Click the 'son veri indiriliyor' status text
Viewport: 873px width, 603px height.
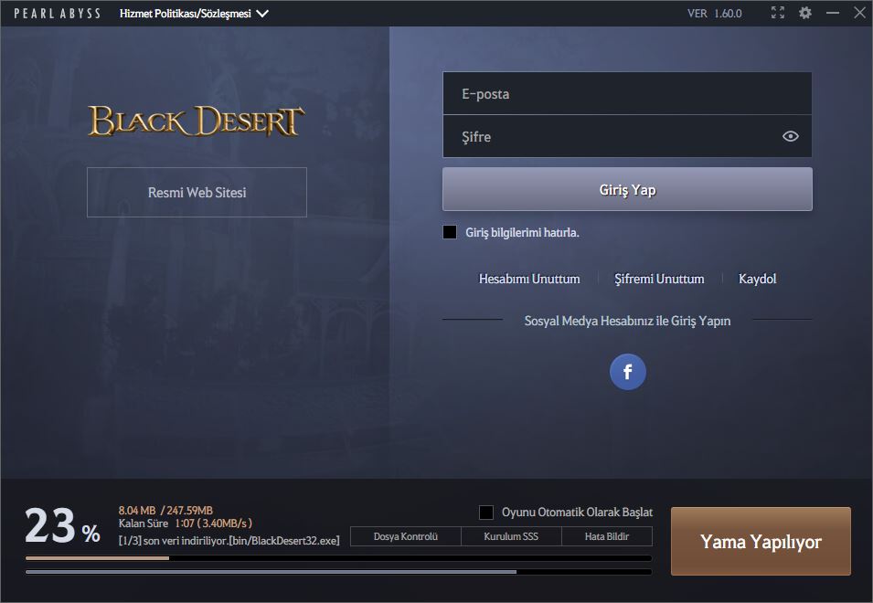tap(229, 541)
